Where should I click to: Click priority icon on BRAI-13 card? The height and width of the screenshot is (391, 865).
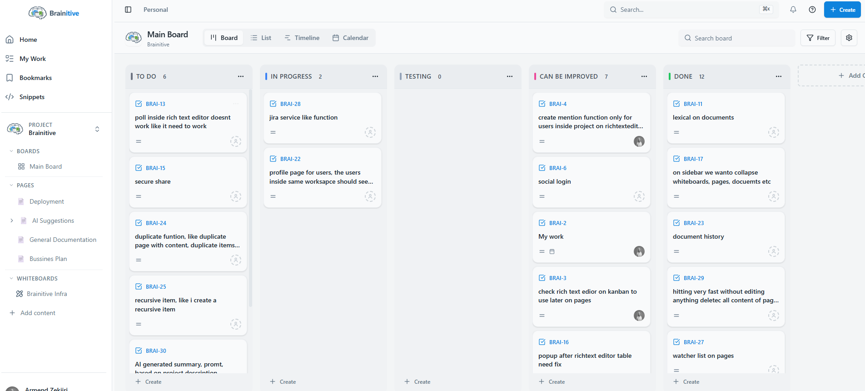(139, 141)
